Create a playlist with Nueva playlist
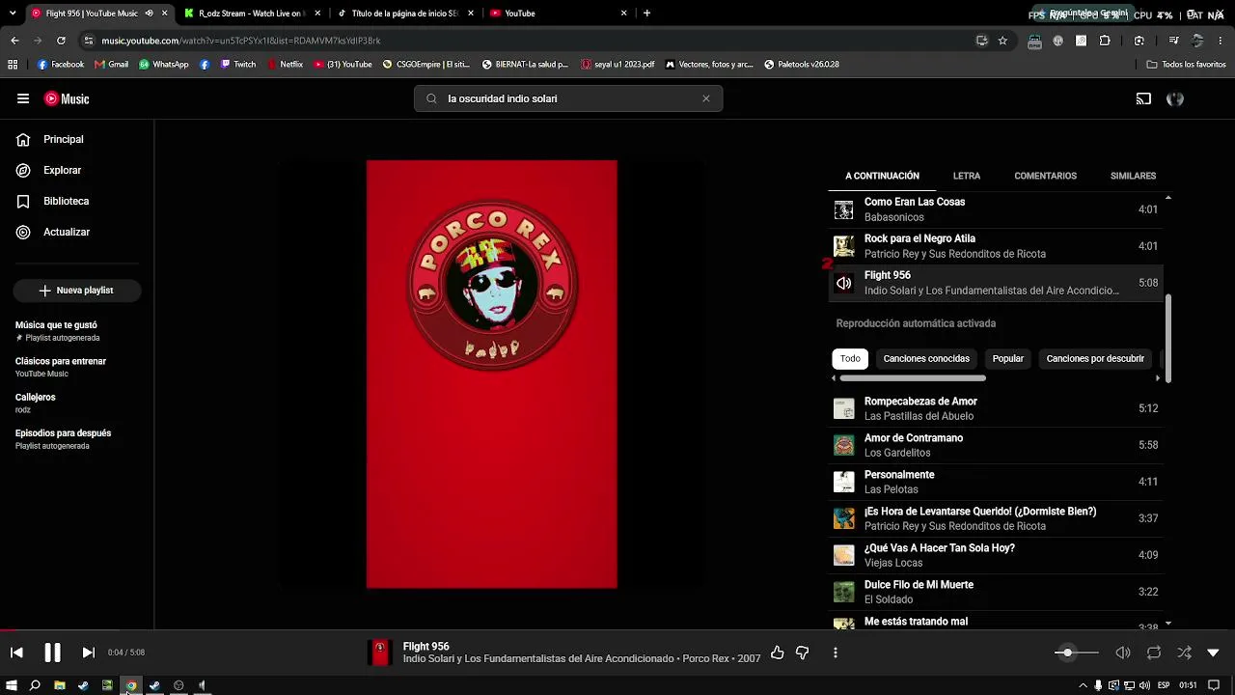Screen dimensions: 1235x695 (x=77, y=291)
